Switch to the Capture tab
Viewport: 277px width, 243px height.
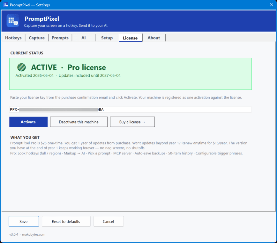(37, 38)
